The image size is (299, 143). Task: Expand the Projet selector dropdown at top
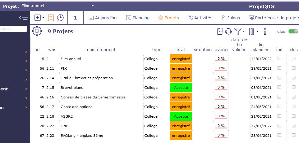(x=93, y=6)
